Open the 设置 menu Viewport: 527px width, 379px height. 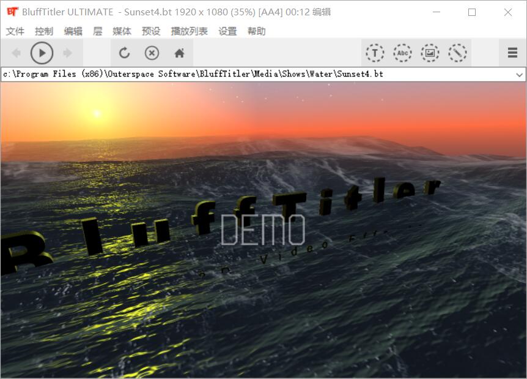227,31
